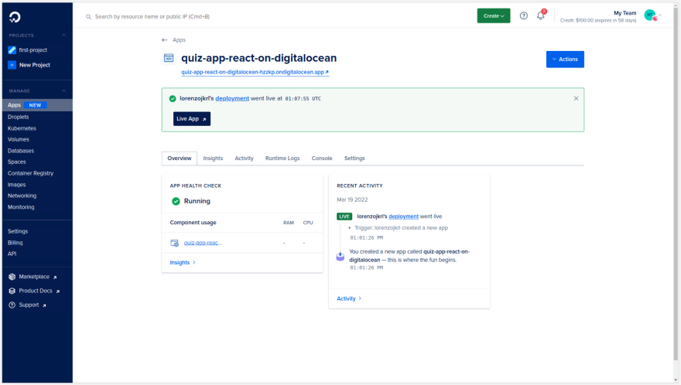Image resolution: width=681 pixels, height=385 pixels.
Task: Expand the account menu chevron
Action: coord(660,15)
